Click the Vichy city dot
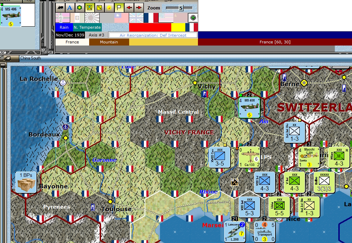Screen dimensions: 352x243 (195, 83)
